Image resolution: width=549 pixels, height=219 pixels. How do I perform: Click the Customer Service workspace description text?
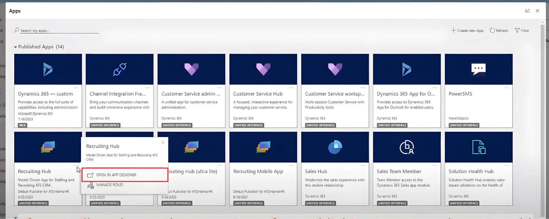pos(335,105)
